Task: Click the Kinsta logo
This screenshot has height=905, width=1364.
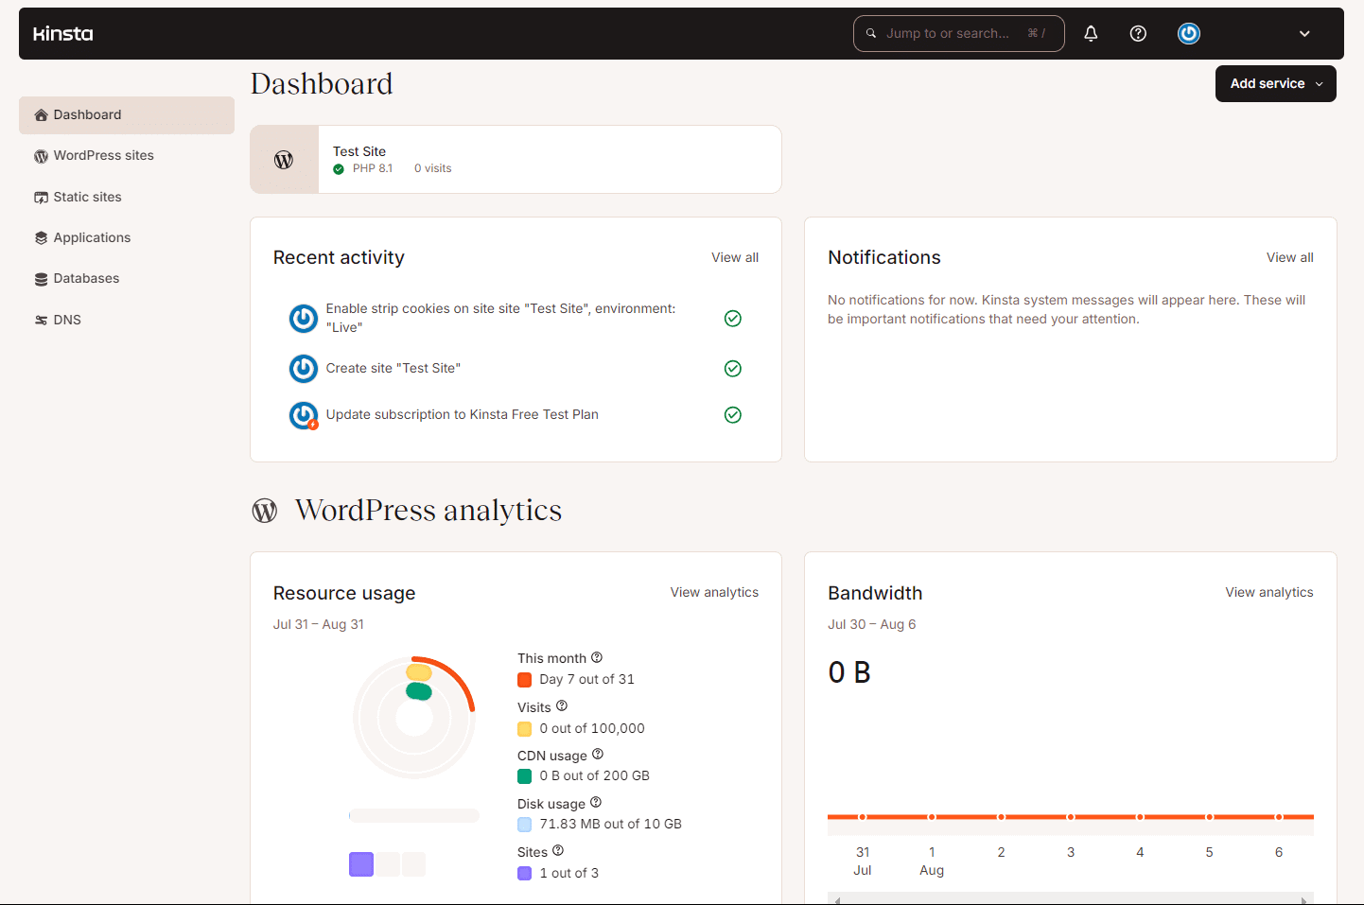Action: tap(63, 34)
